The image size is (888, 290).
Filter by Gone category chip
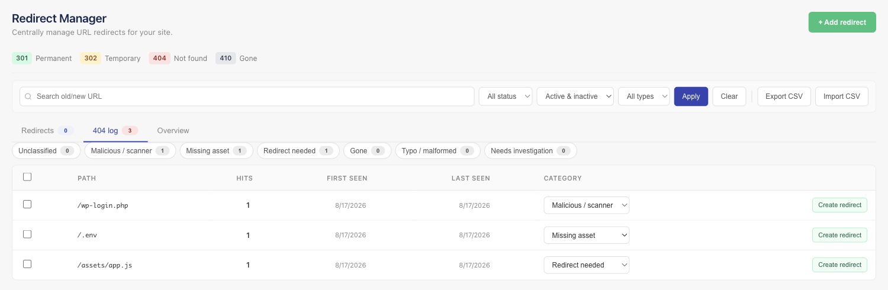pos(367,151)
